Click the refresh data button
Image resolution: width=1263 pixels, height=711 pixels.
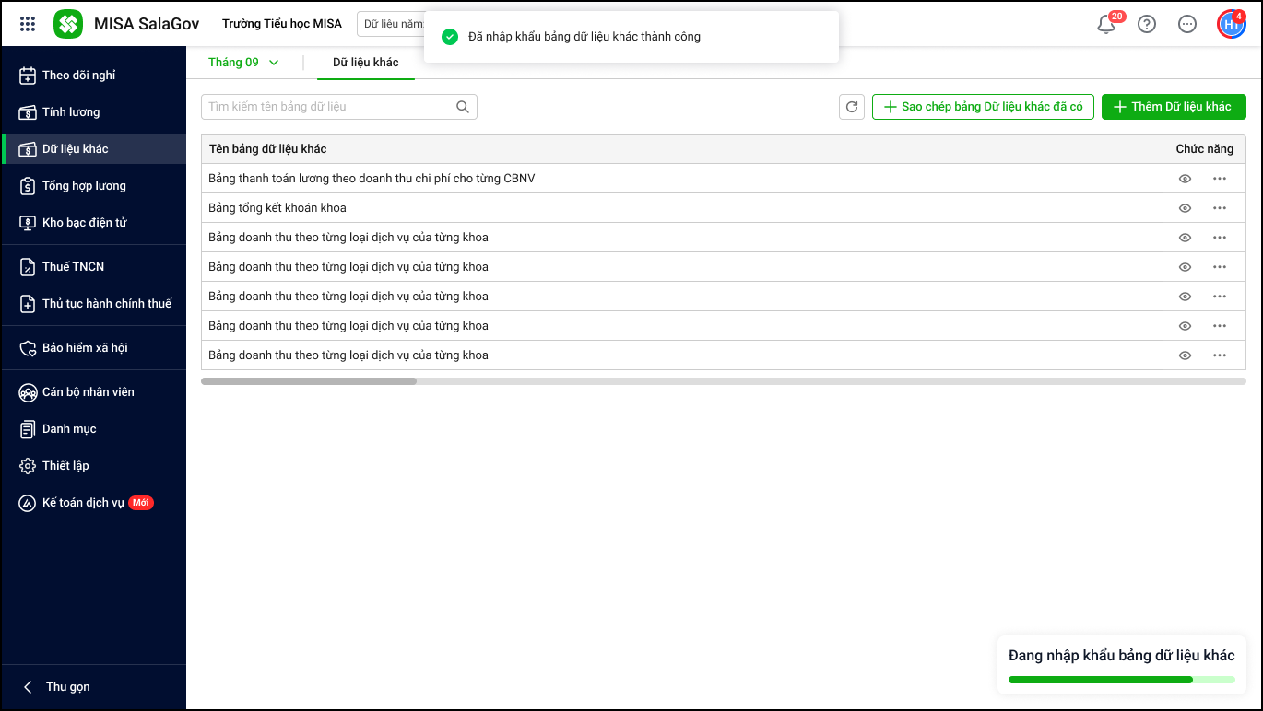(x=852, y=107)
